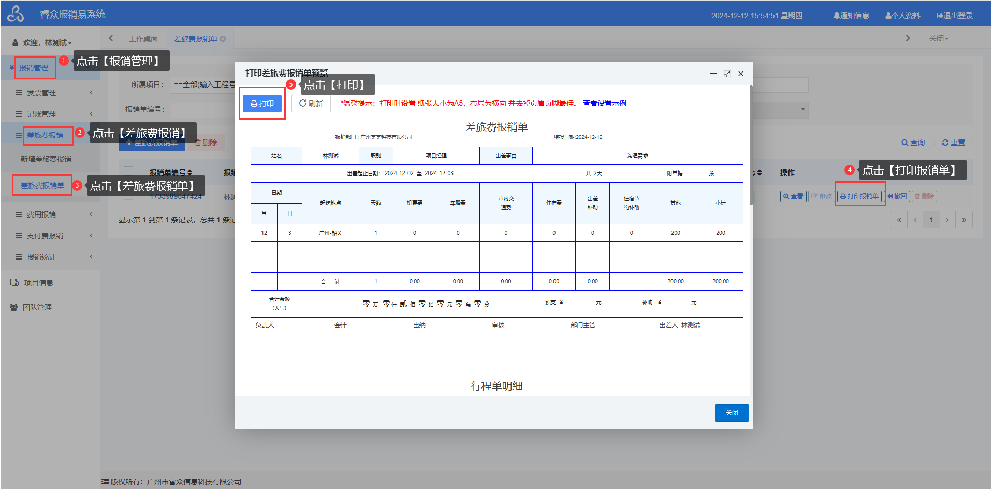The image size is (993, 489).
Task: Expand 支付费报销 sidebar menu
Action: 50,236
